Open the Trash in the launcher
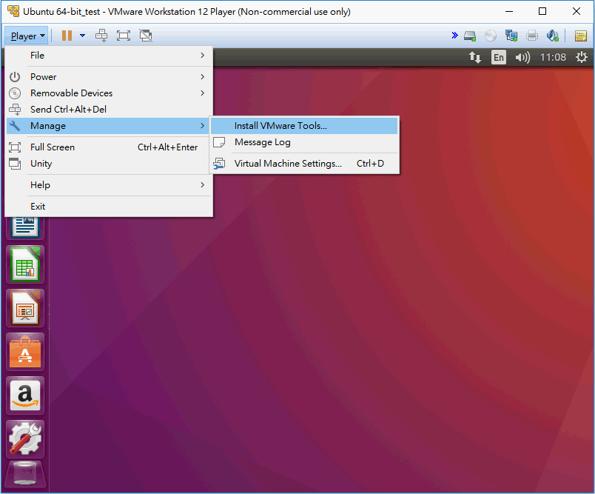This screenshot has height=494, width=595. click(25, 473)
